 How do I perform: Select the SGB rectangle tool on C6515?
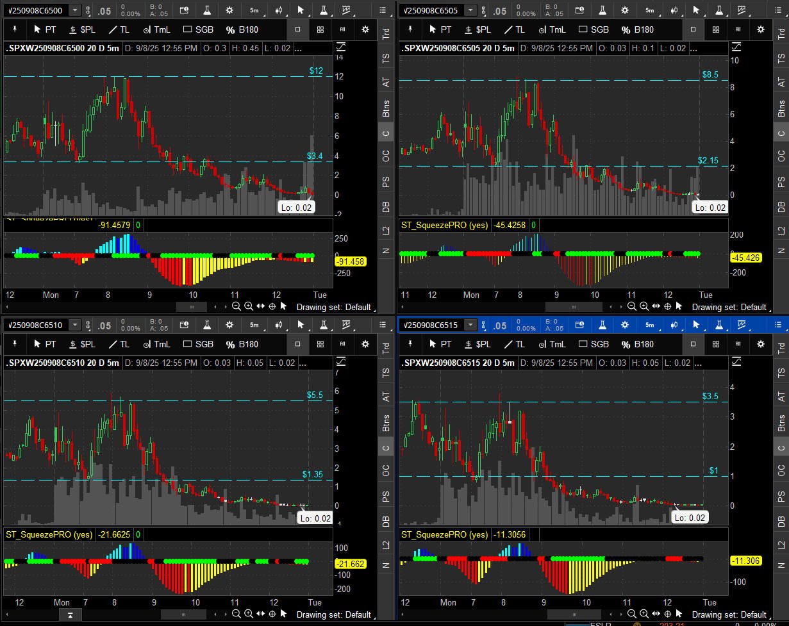(594, 344)
